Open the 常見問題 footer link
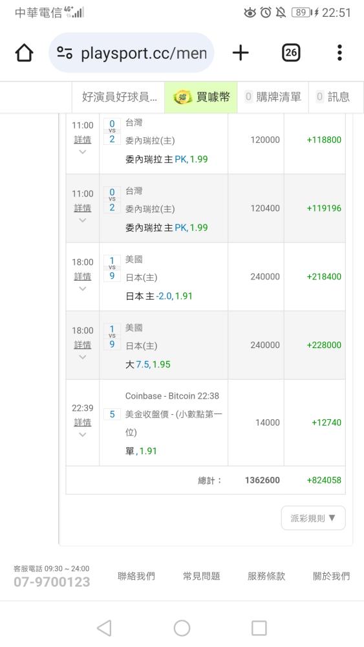The width and height of the screenshot is (364, 647). click(202, 576)
